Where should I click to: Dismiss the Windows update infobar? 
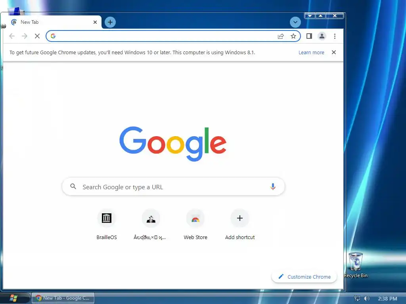pyautogui.click(x=334, y=53)
